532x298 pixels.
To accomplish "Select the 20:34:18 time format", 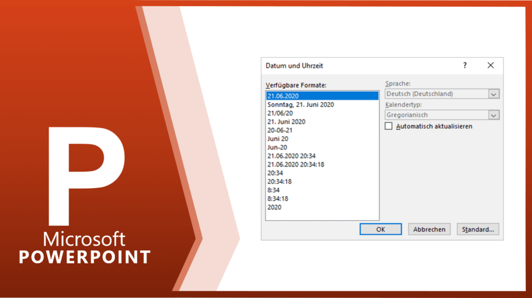I will tap(322, 181).
